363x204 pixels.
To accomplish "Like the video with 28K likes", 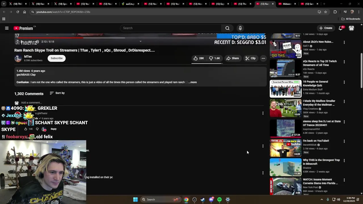I will (199, 58).
